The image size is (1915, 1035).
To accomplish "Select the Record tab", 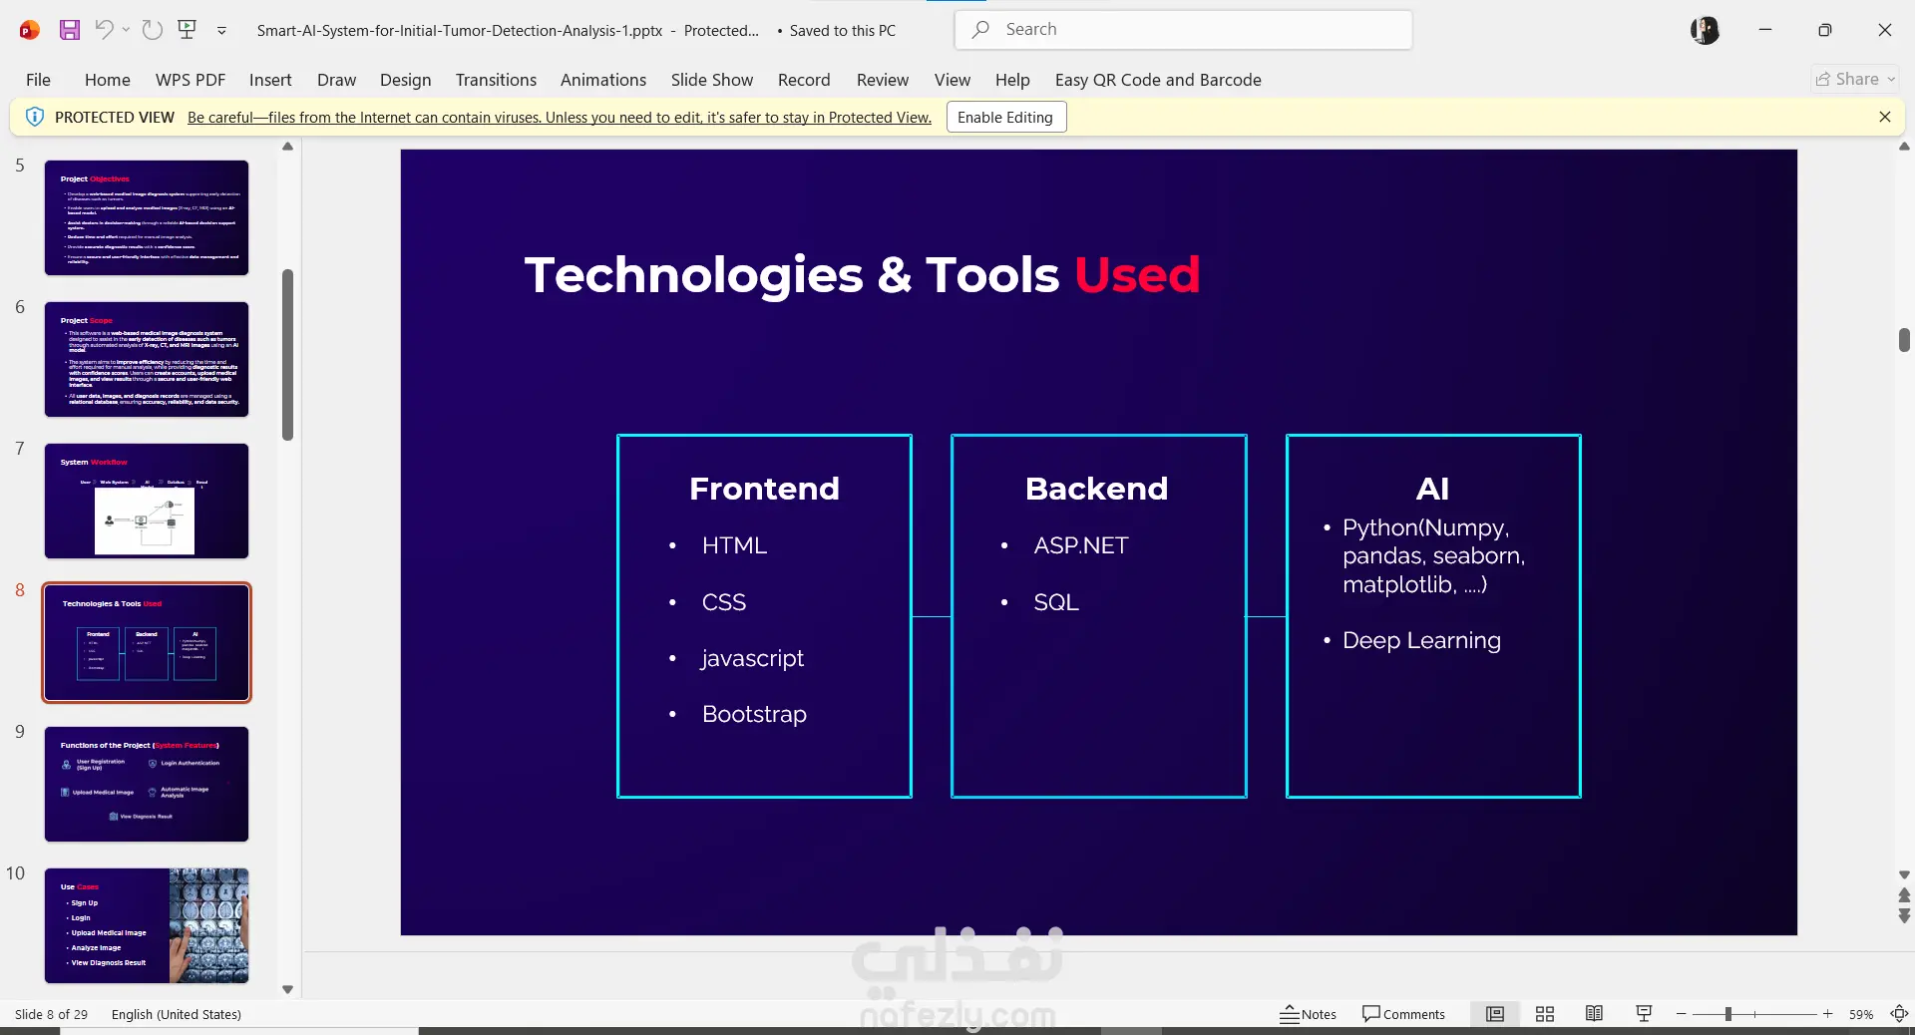I will click(804, 80).
